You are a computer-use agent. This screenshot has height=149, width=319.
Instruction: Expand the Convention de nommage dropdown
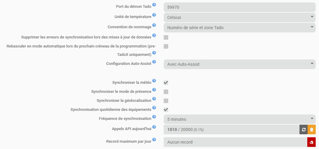coord(239,28)
